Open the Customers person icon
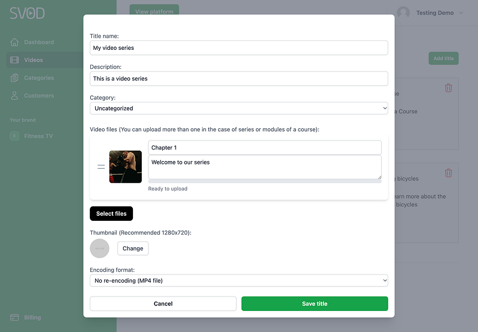The height and width of the screenshot is (332, 478). (14, 96)
